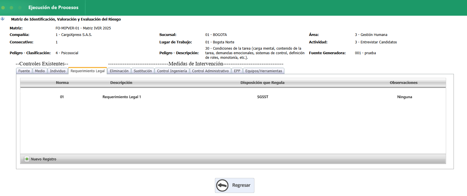This screenshot has height=196, width=467.
Task: Click the Nuevo Registro link text
Action: click(x=43, y=159)
